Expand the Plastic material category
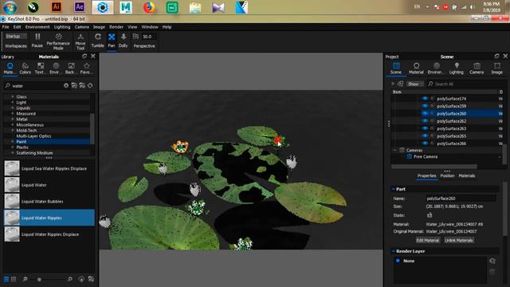The image size is (510, 287). pyautogui.click(x=13, y=147)
